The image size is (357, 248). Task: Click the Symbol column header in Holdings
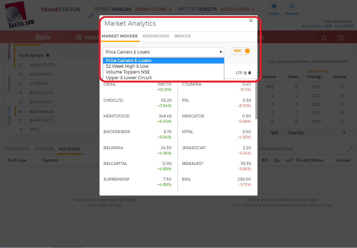tap(50, 160)
